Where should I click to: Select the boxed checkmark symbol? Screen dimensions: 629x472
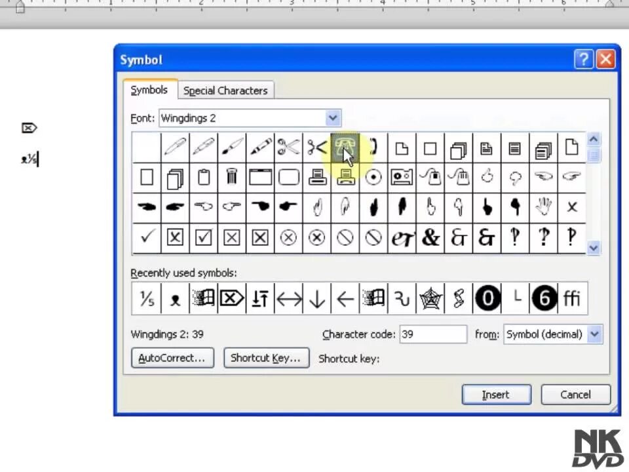point(203,237)
